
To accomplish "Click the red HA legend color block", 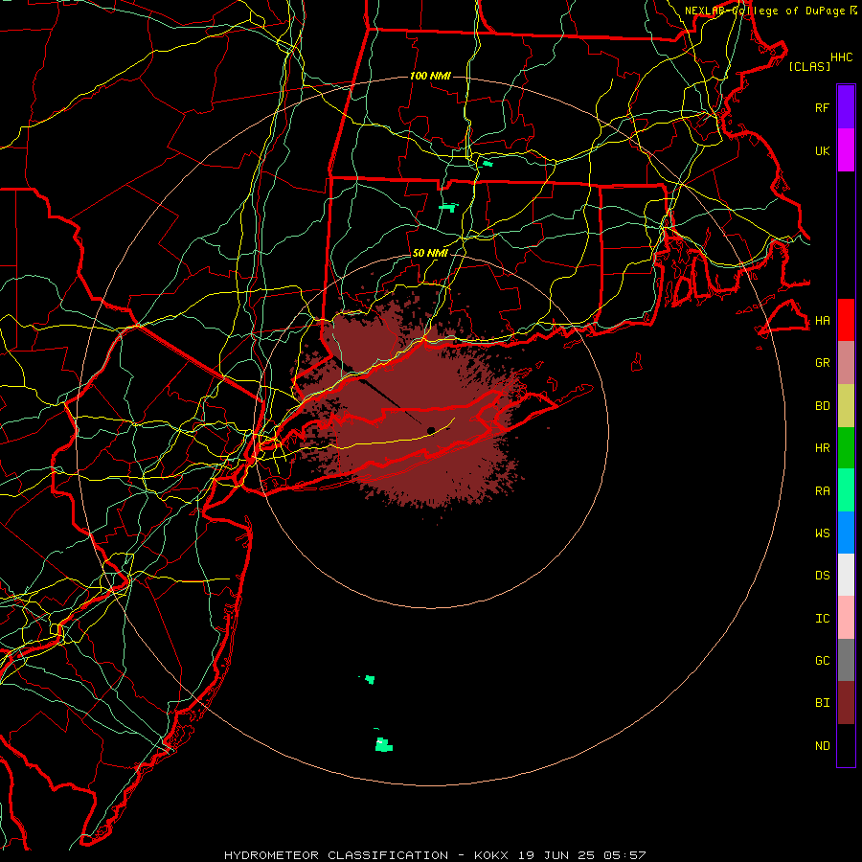I will tap(846, 320).
